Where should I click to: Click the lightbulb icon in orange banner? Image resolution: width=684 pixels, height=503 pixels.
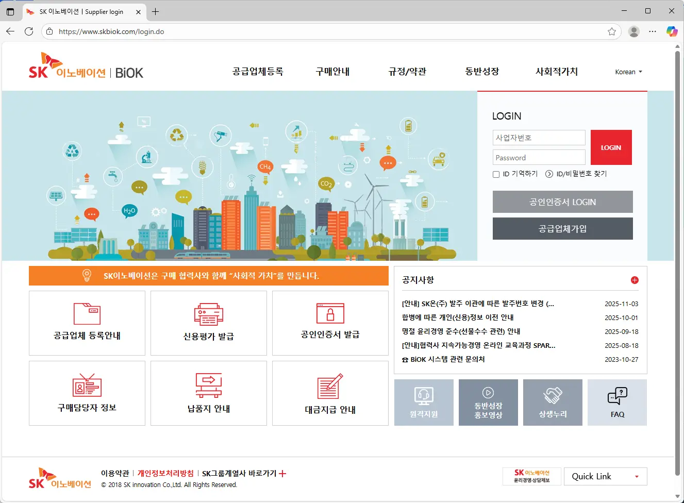pos(87,276)
